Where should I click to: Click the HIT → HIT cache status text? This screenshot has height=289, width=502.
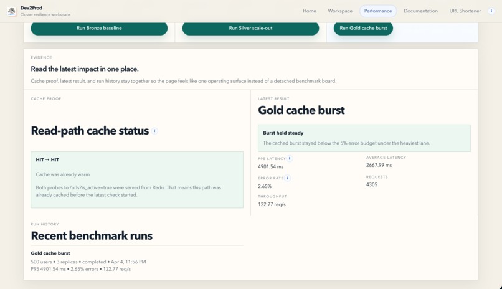click(47, 159)
